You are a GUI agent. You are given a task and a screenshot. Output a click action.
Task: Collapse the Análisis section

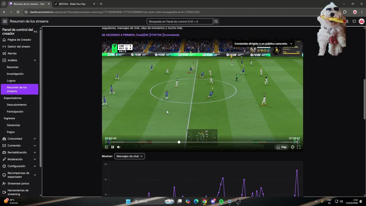pyautogui.click(x=35, y=60)
